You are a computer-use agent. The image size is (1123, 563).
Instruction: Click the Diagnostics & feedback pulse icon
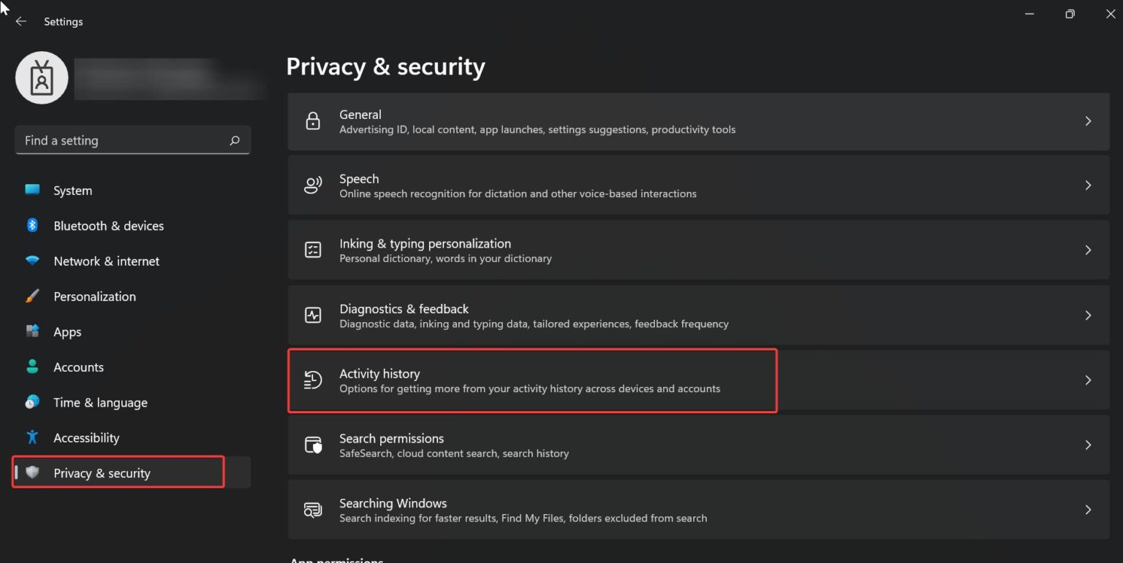tap(313, 315)
